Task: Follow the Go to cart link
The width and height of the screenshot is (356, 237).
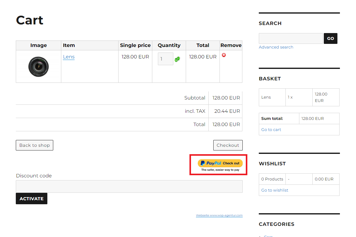Action: click(x=271, y=129)
